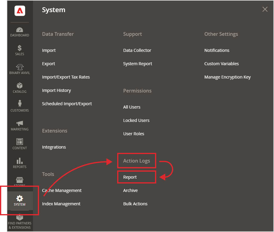The image size is (274, 232).
Task: Select Bulk Actions under Action Logs
Action: (x=135, y=204)
